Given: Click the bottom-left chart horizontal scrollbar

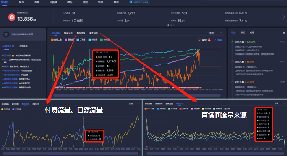Looking at the screenshot, I should [70, 154].
